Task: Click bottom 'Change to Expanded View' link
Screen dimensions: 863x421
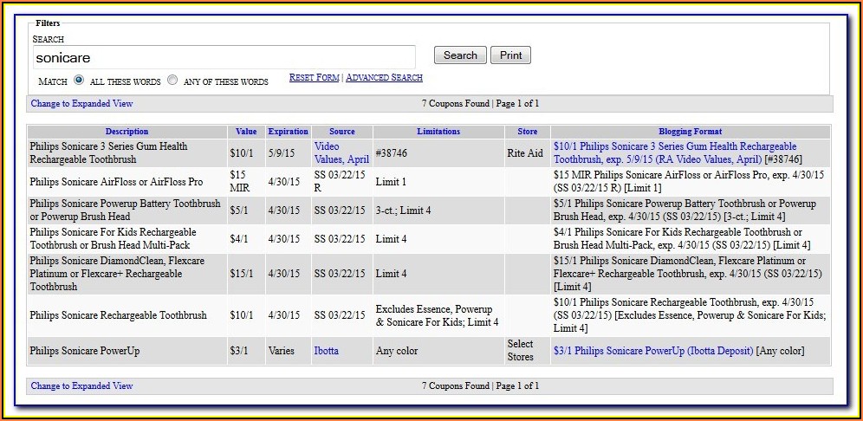Action: pyautogui.click(x=82, y=385)
